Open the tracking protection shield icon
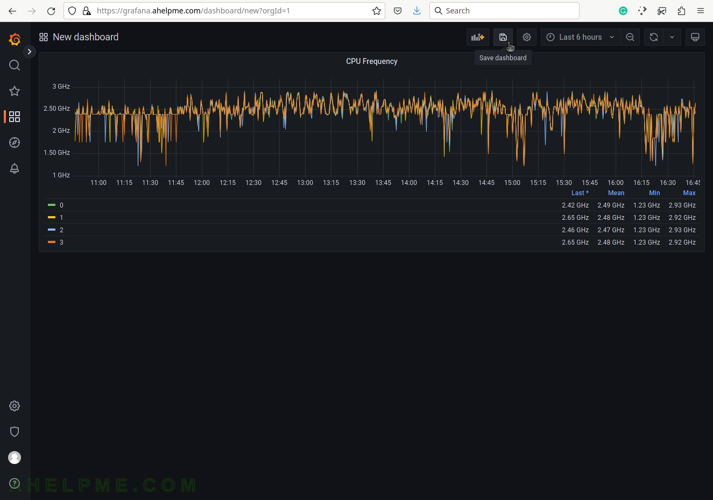713x500 pixels. tap(72, 11)
